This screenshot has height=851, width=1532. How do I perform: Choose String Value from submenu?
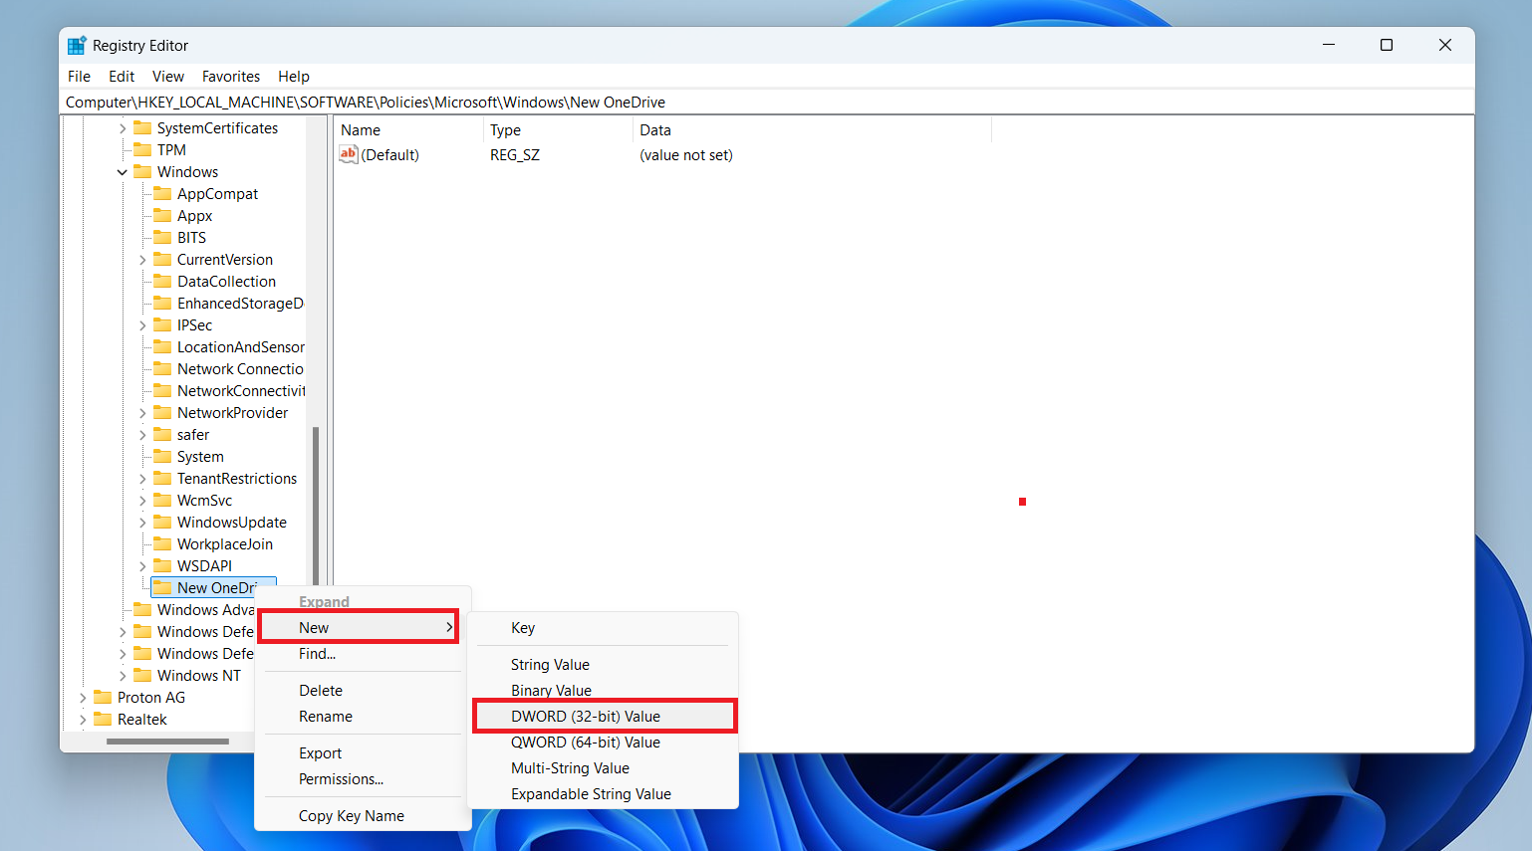pyautogui.click(x=603, y=665)
